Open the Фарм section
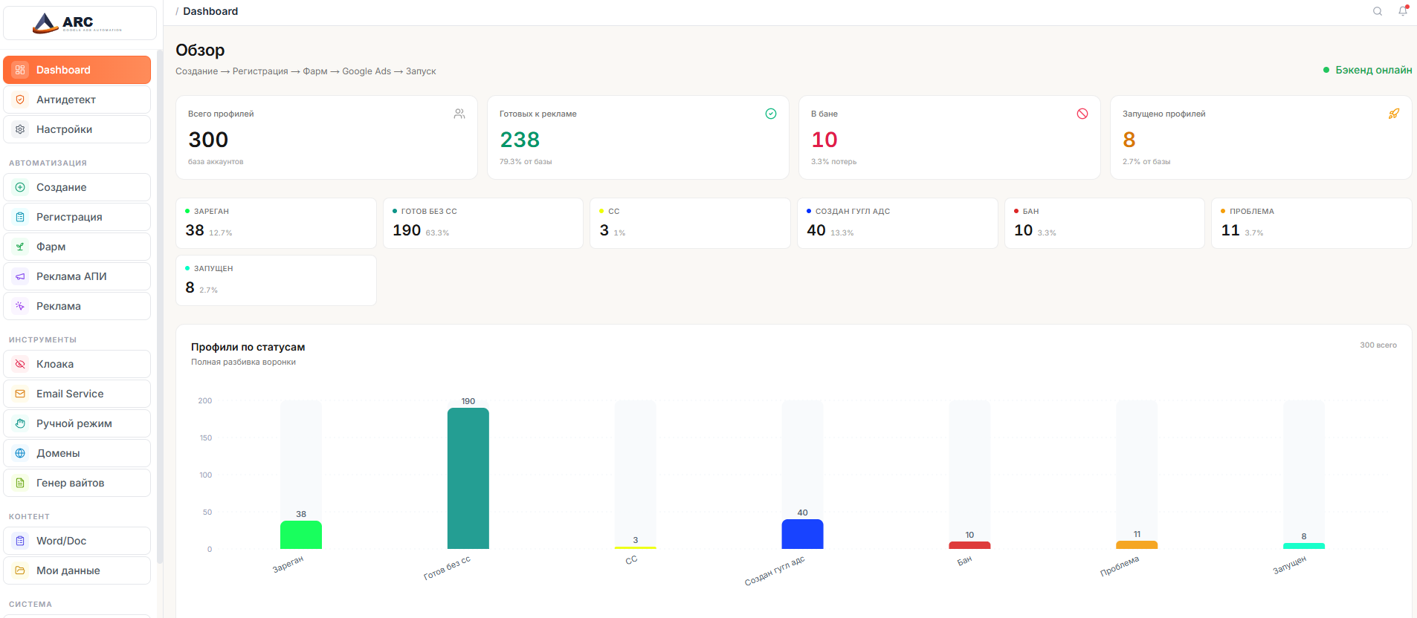This screenshot has width=1417, height=618. point(77,247)
